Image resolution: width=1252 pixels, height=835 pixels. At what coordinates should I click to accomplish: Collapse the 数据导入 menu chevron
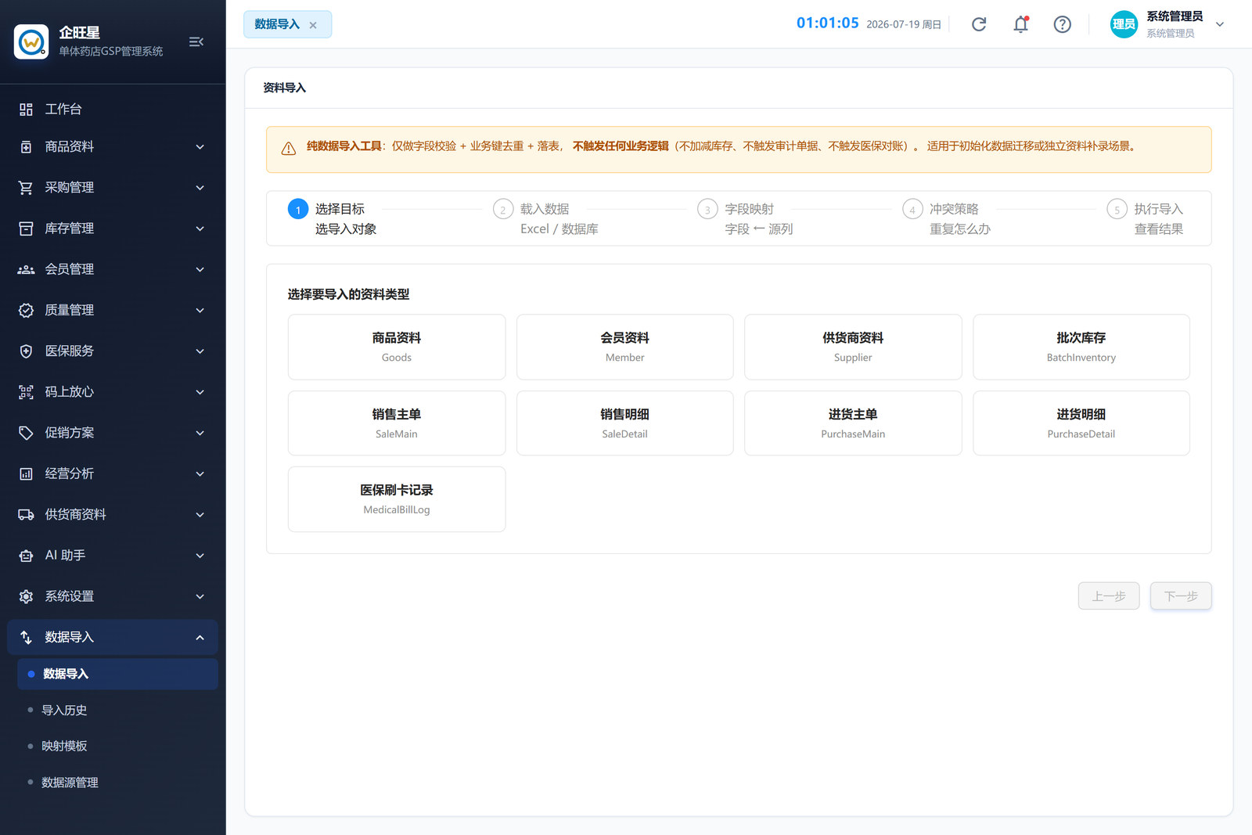pyautogui.click(x=200, y=637)
